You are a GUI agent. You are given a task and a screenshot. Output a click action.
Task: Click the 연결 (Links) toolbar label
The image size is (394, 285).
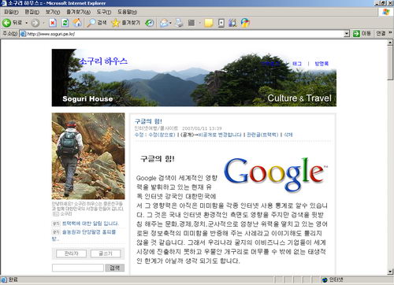pos(381,34)
